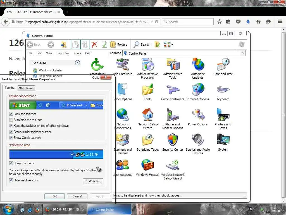Click the Windows Start orb
The image size is (286, 215).
coord(8,209)
